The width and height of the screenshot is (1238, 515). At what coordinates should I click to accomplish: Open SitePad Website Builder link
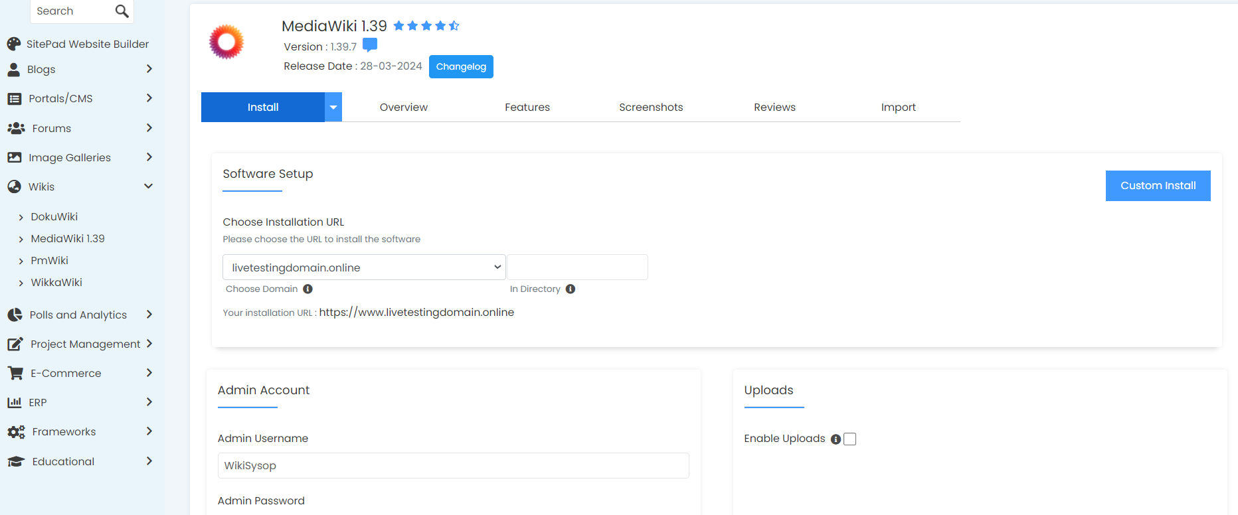coord(88,44)
